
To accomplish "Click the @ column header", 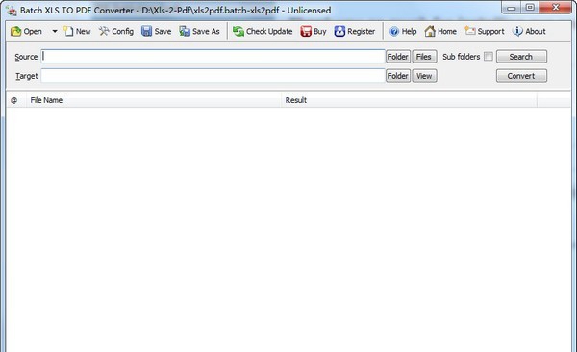I will point(16,100).
